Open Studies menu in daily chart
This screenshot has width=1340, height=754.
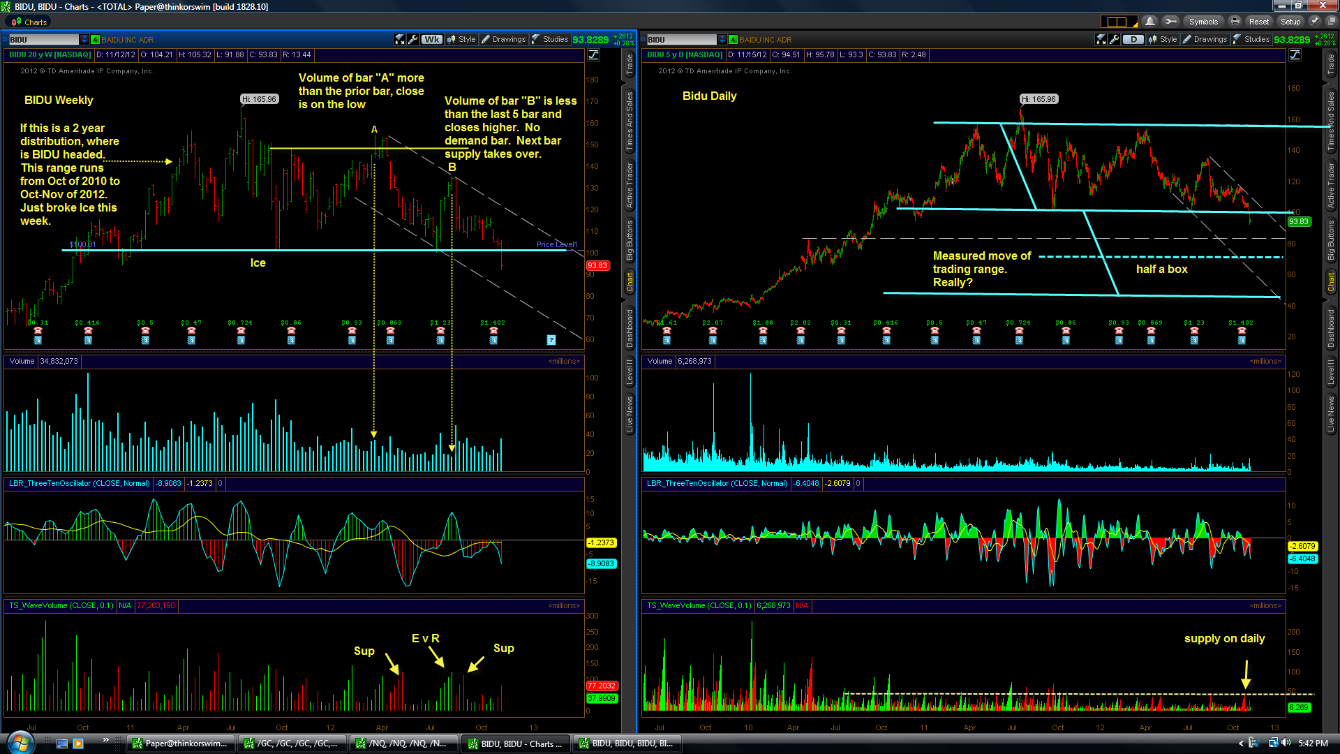[x=1251, y=40]
